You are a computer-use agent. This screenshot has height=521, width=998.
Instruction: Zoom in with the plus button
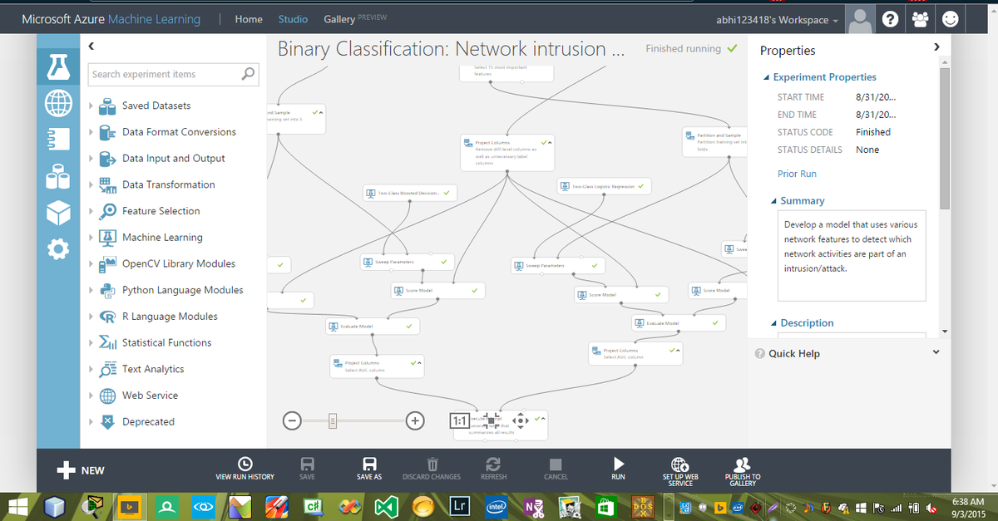coord(416,420)
